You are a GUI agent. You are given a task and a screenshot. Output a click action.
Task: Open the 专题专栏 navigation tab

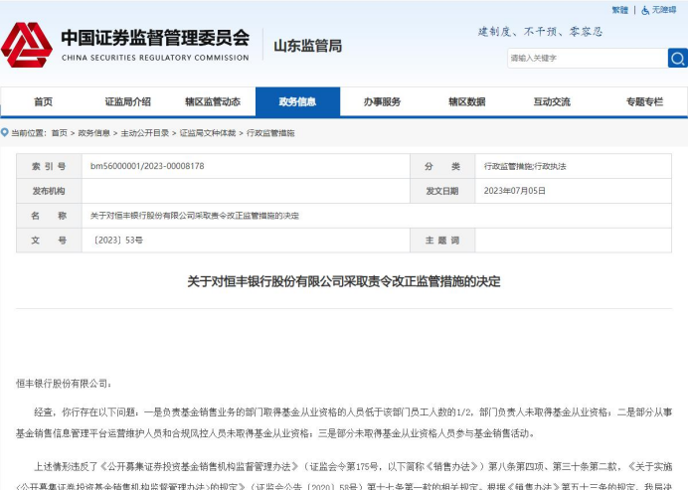click(x=643, y=102)
